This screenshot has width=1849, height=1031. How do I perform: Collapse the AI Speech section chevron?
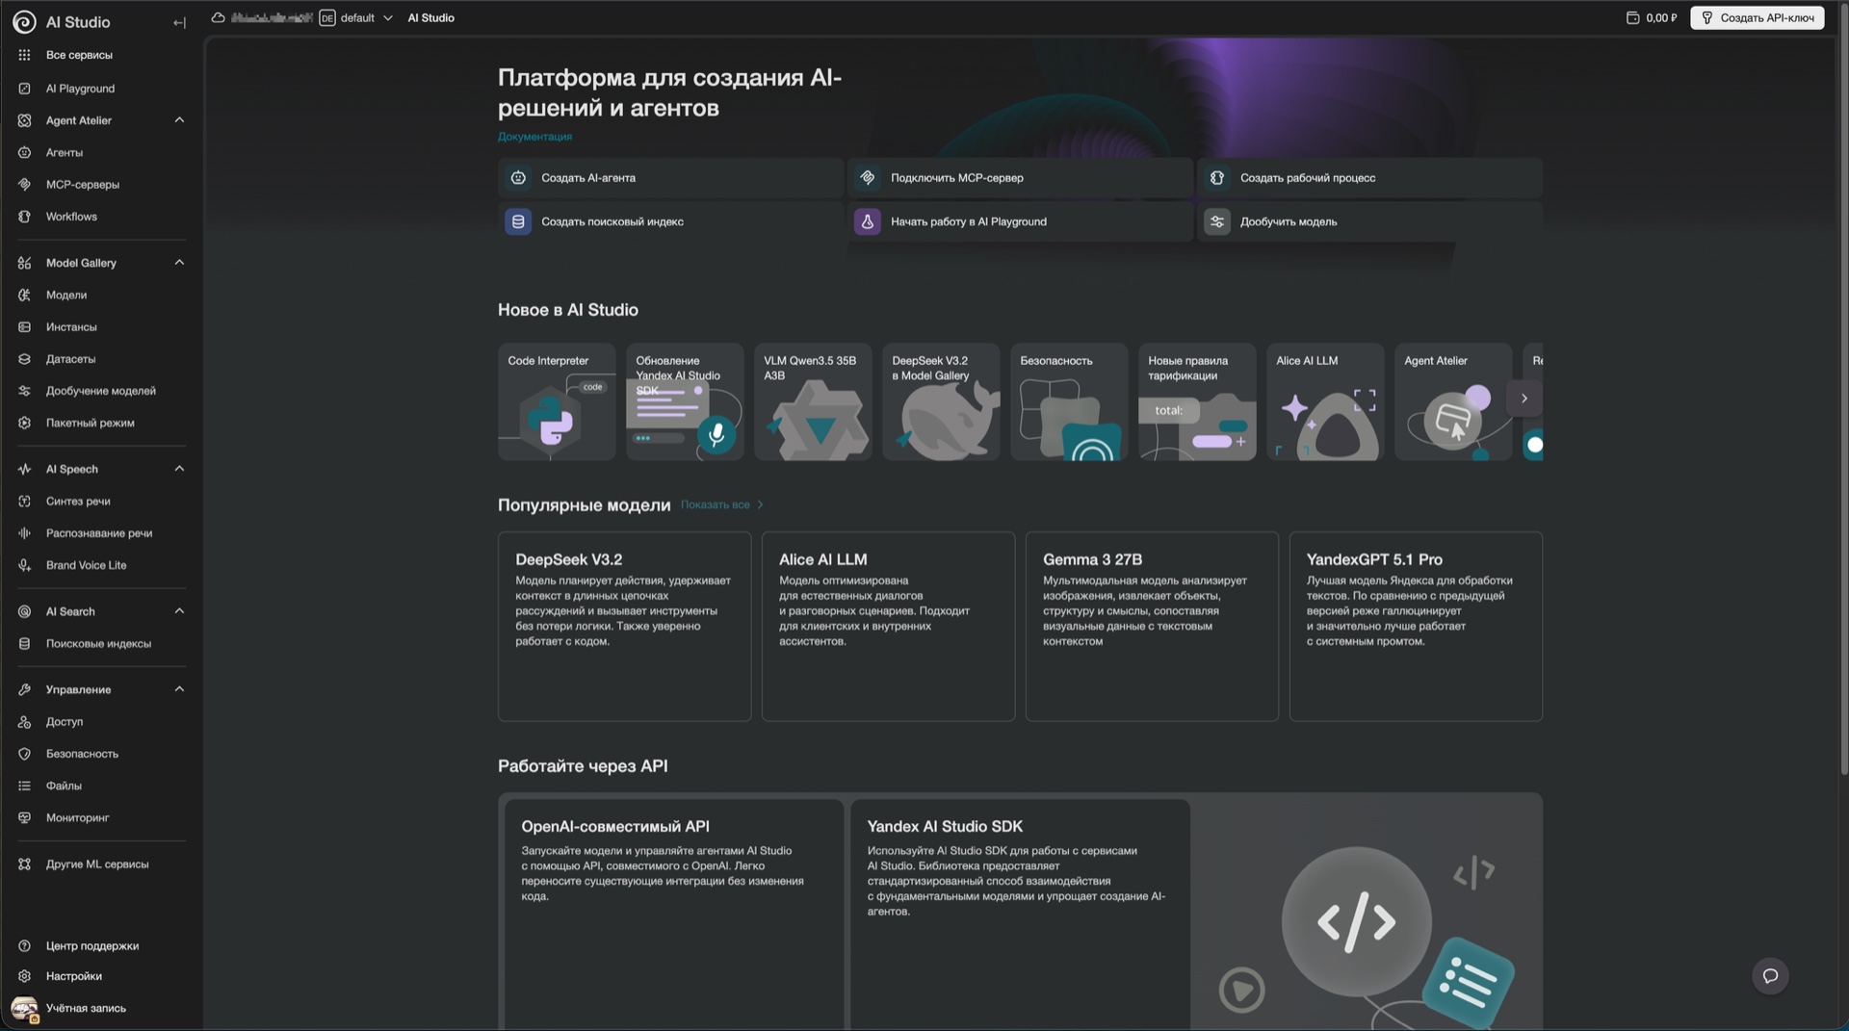click(x=179, y=469)
